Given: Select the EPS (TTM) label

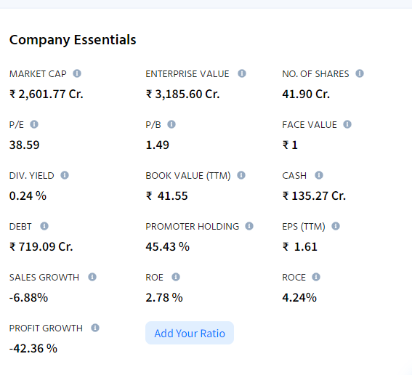Looking at the screenshot, I should click(304, 227).
